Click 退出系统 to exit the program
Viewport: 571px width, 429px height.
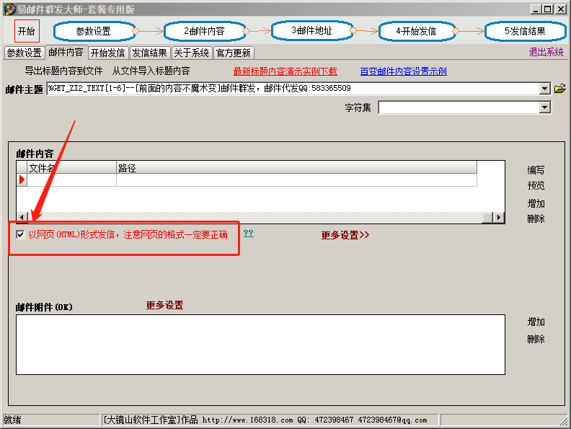546,52
